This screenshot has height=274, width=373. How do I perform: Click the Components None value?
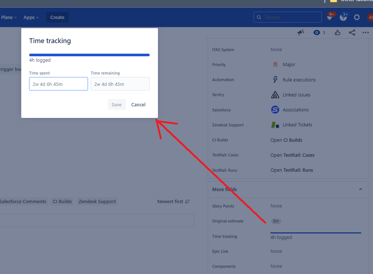pyautogui.click(x=276, y=266)
